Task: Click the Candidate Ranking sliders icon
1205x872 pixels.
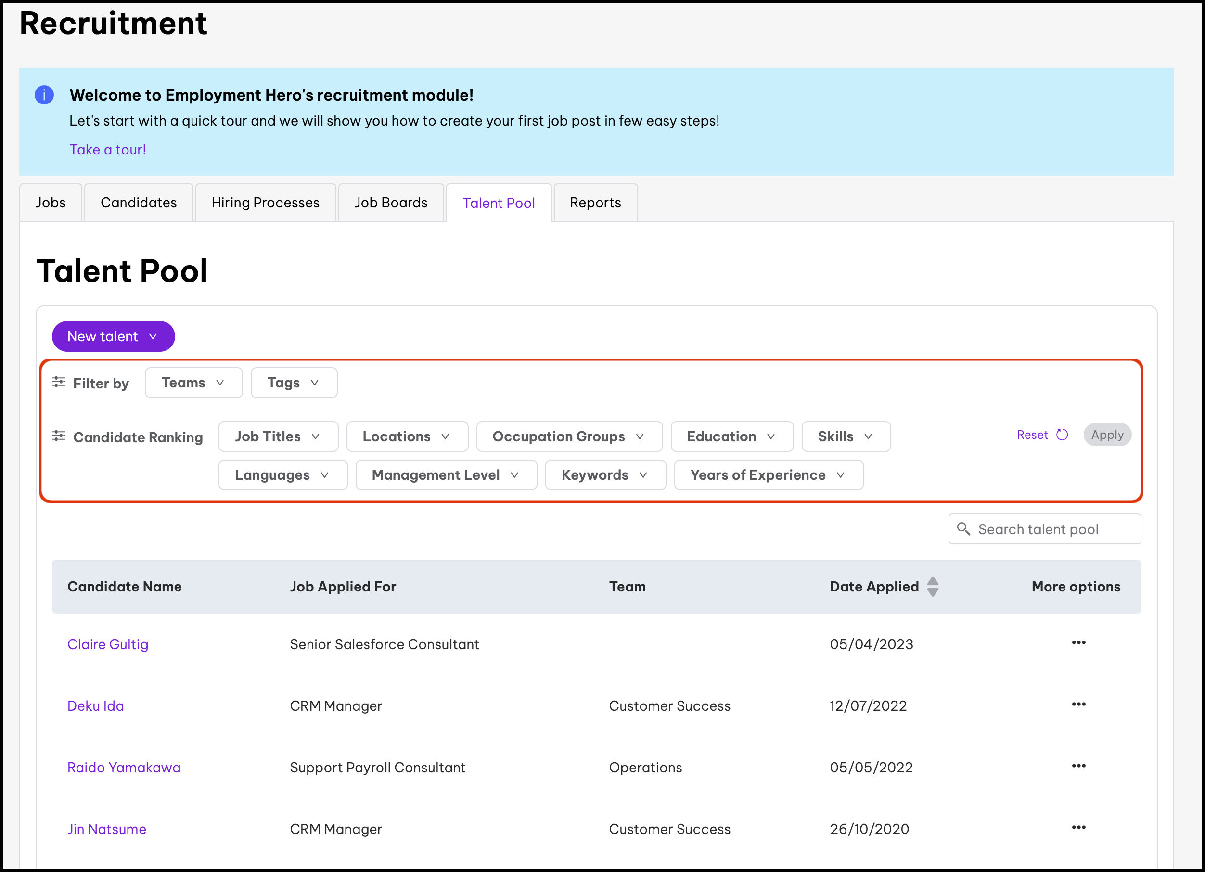Action: pos(58,436)
